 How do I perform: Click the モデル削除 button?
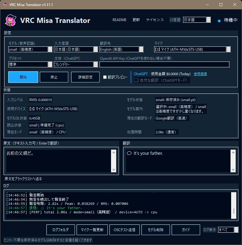point(156,230)
